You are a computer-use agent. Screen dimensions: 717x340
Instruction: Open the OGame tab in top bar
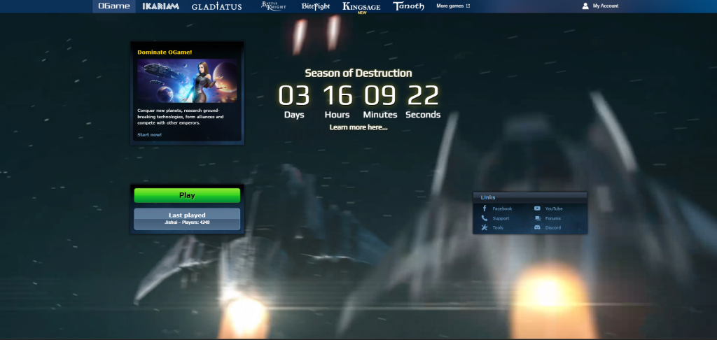tap(114, 6)
